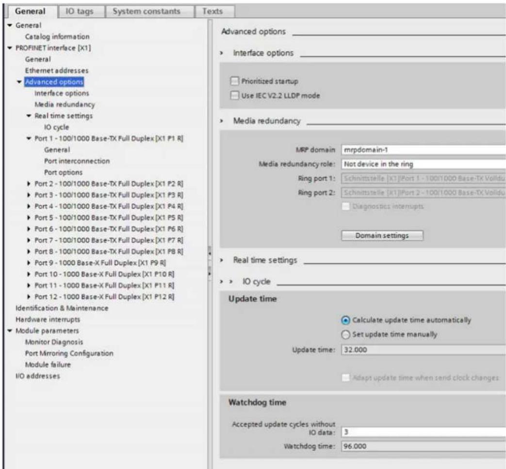Image resolution: width=506 pixels, height=469 pixels.
Task: Collapse the Media redundancy section arrow
Action: (x=222, y=121)
